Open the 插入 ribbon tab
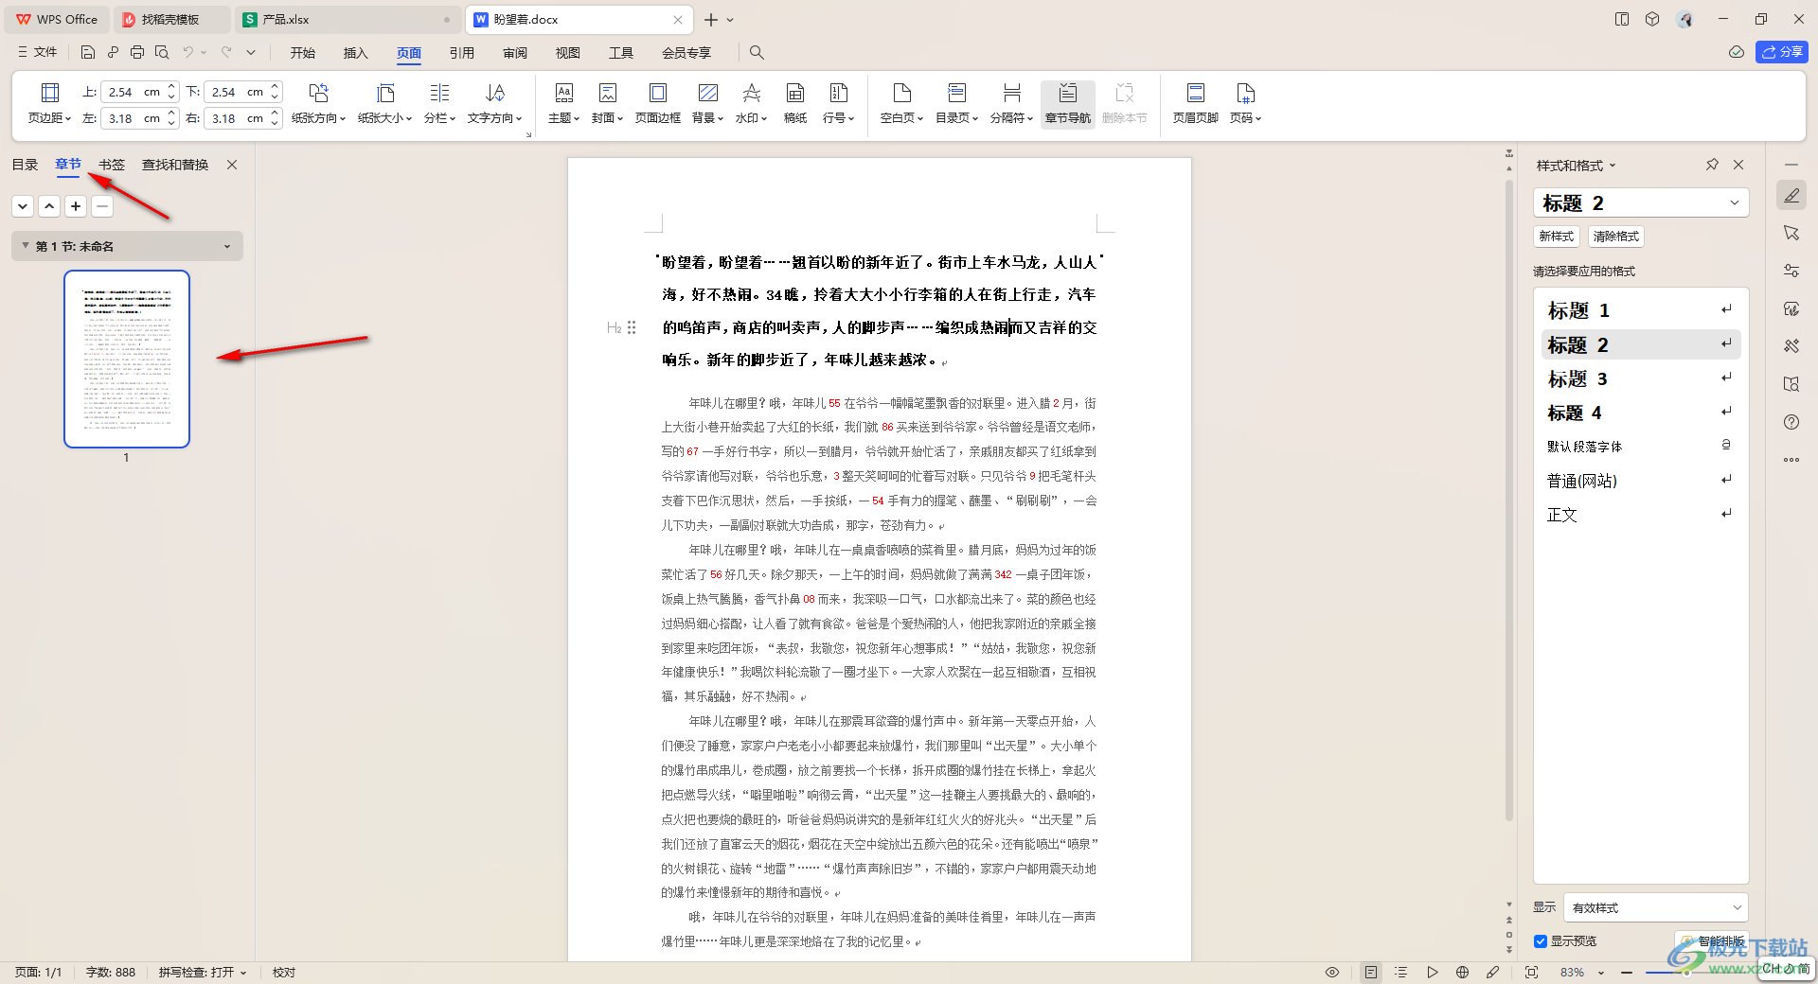 (356, 53)
